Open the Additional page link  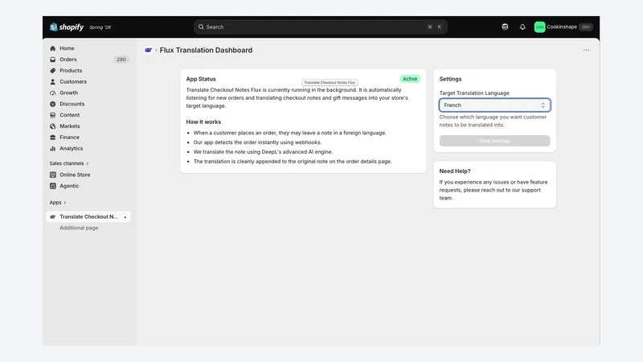click(79, 228)
